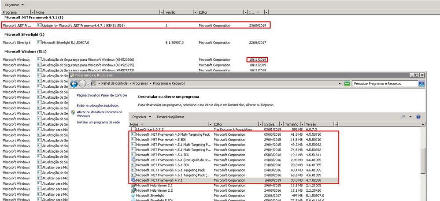Open Exibir atualizações instaladas link

click(98, 106)
